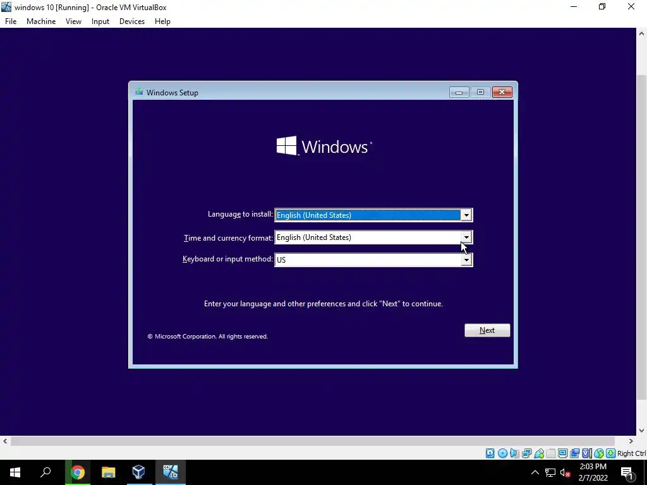Screen dimensions: 647x485
Task: Switch to VirtualBox Manager on taskbar
Action: (x=138, y=472)
